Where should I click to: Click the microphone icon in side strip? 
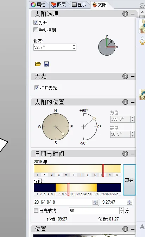coord(142,40)
